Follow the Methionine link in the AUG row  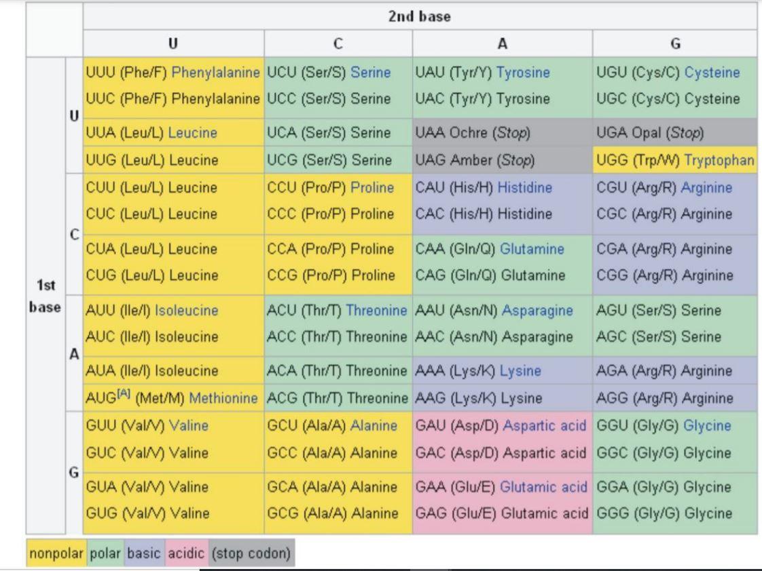(223, 398)
